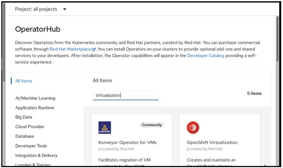Click the OperatorHub page heading

38,29
